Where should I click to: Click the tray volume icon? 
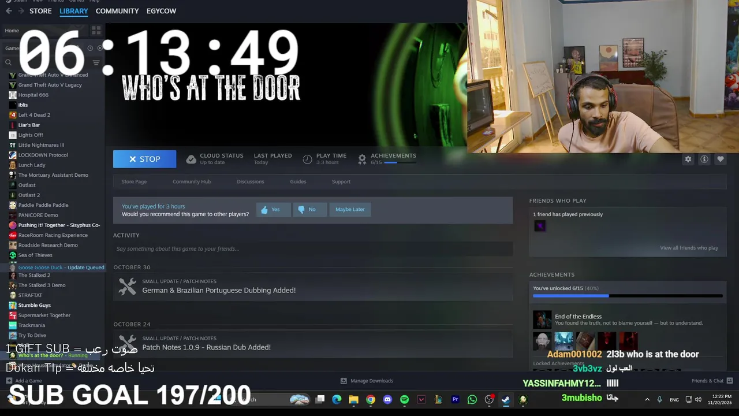click(x=698, y=399)
